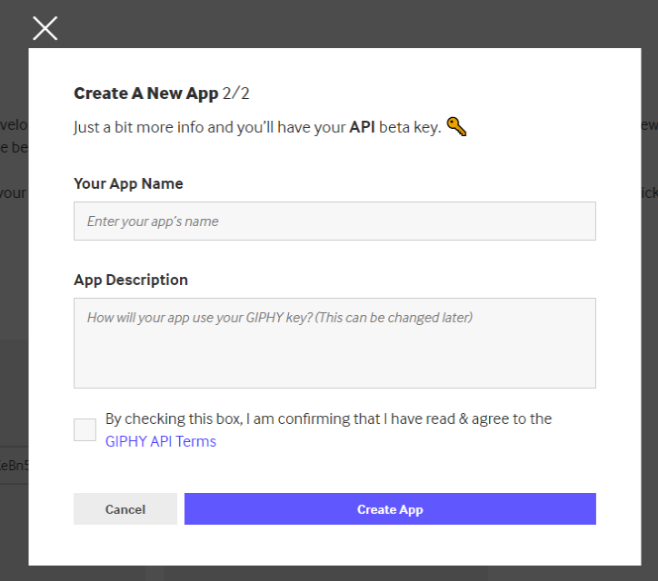Viewport: 658px width, 581px height.
Task: Close the dialog using the X icon
Action: 45,28
